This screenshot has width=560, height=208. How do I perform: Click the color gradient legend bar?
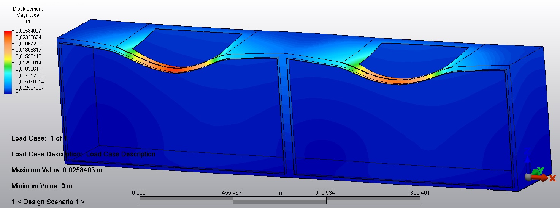[8, 63]
